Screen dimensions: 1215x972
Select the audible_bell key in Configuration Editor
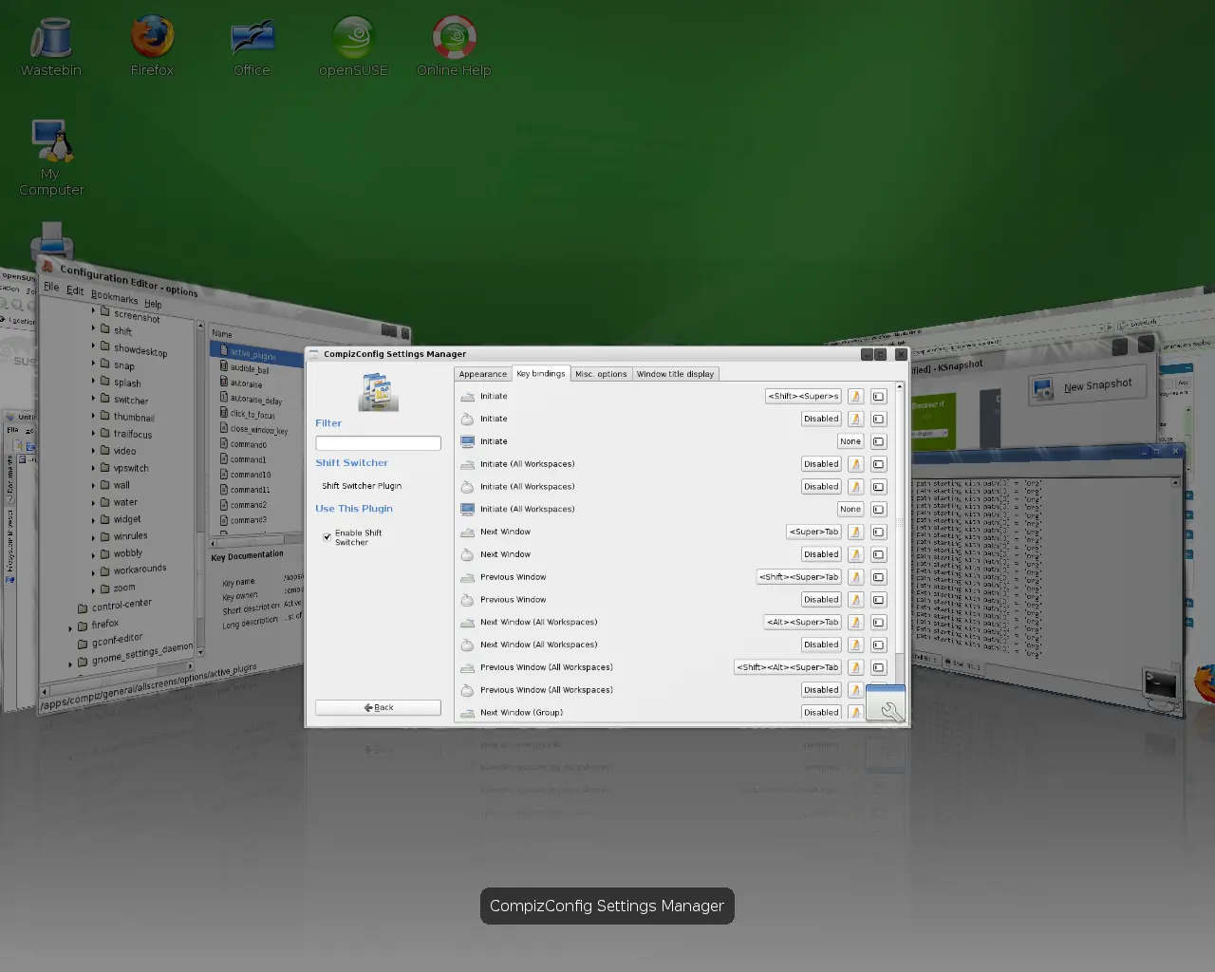pos(250,368)
